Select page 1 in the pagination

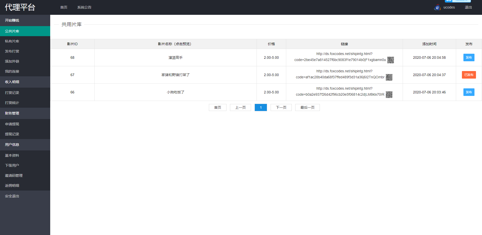(x=261, y=107)
